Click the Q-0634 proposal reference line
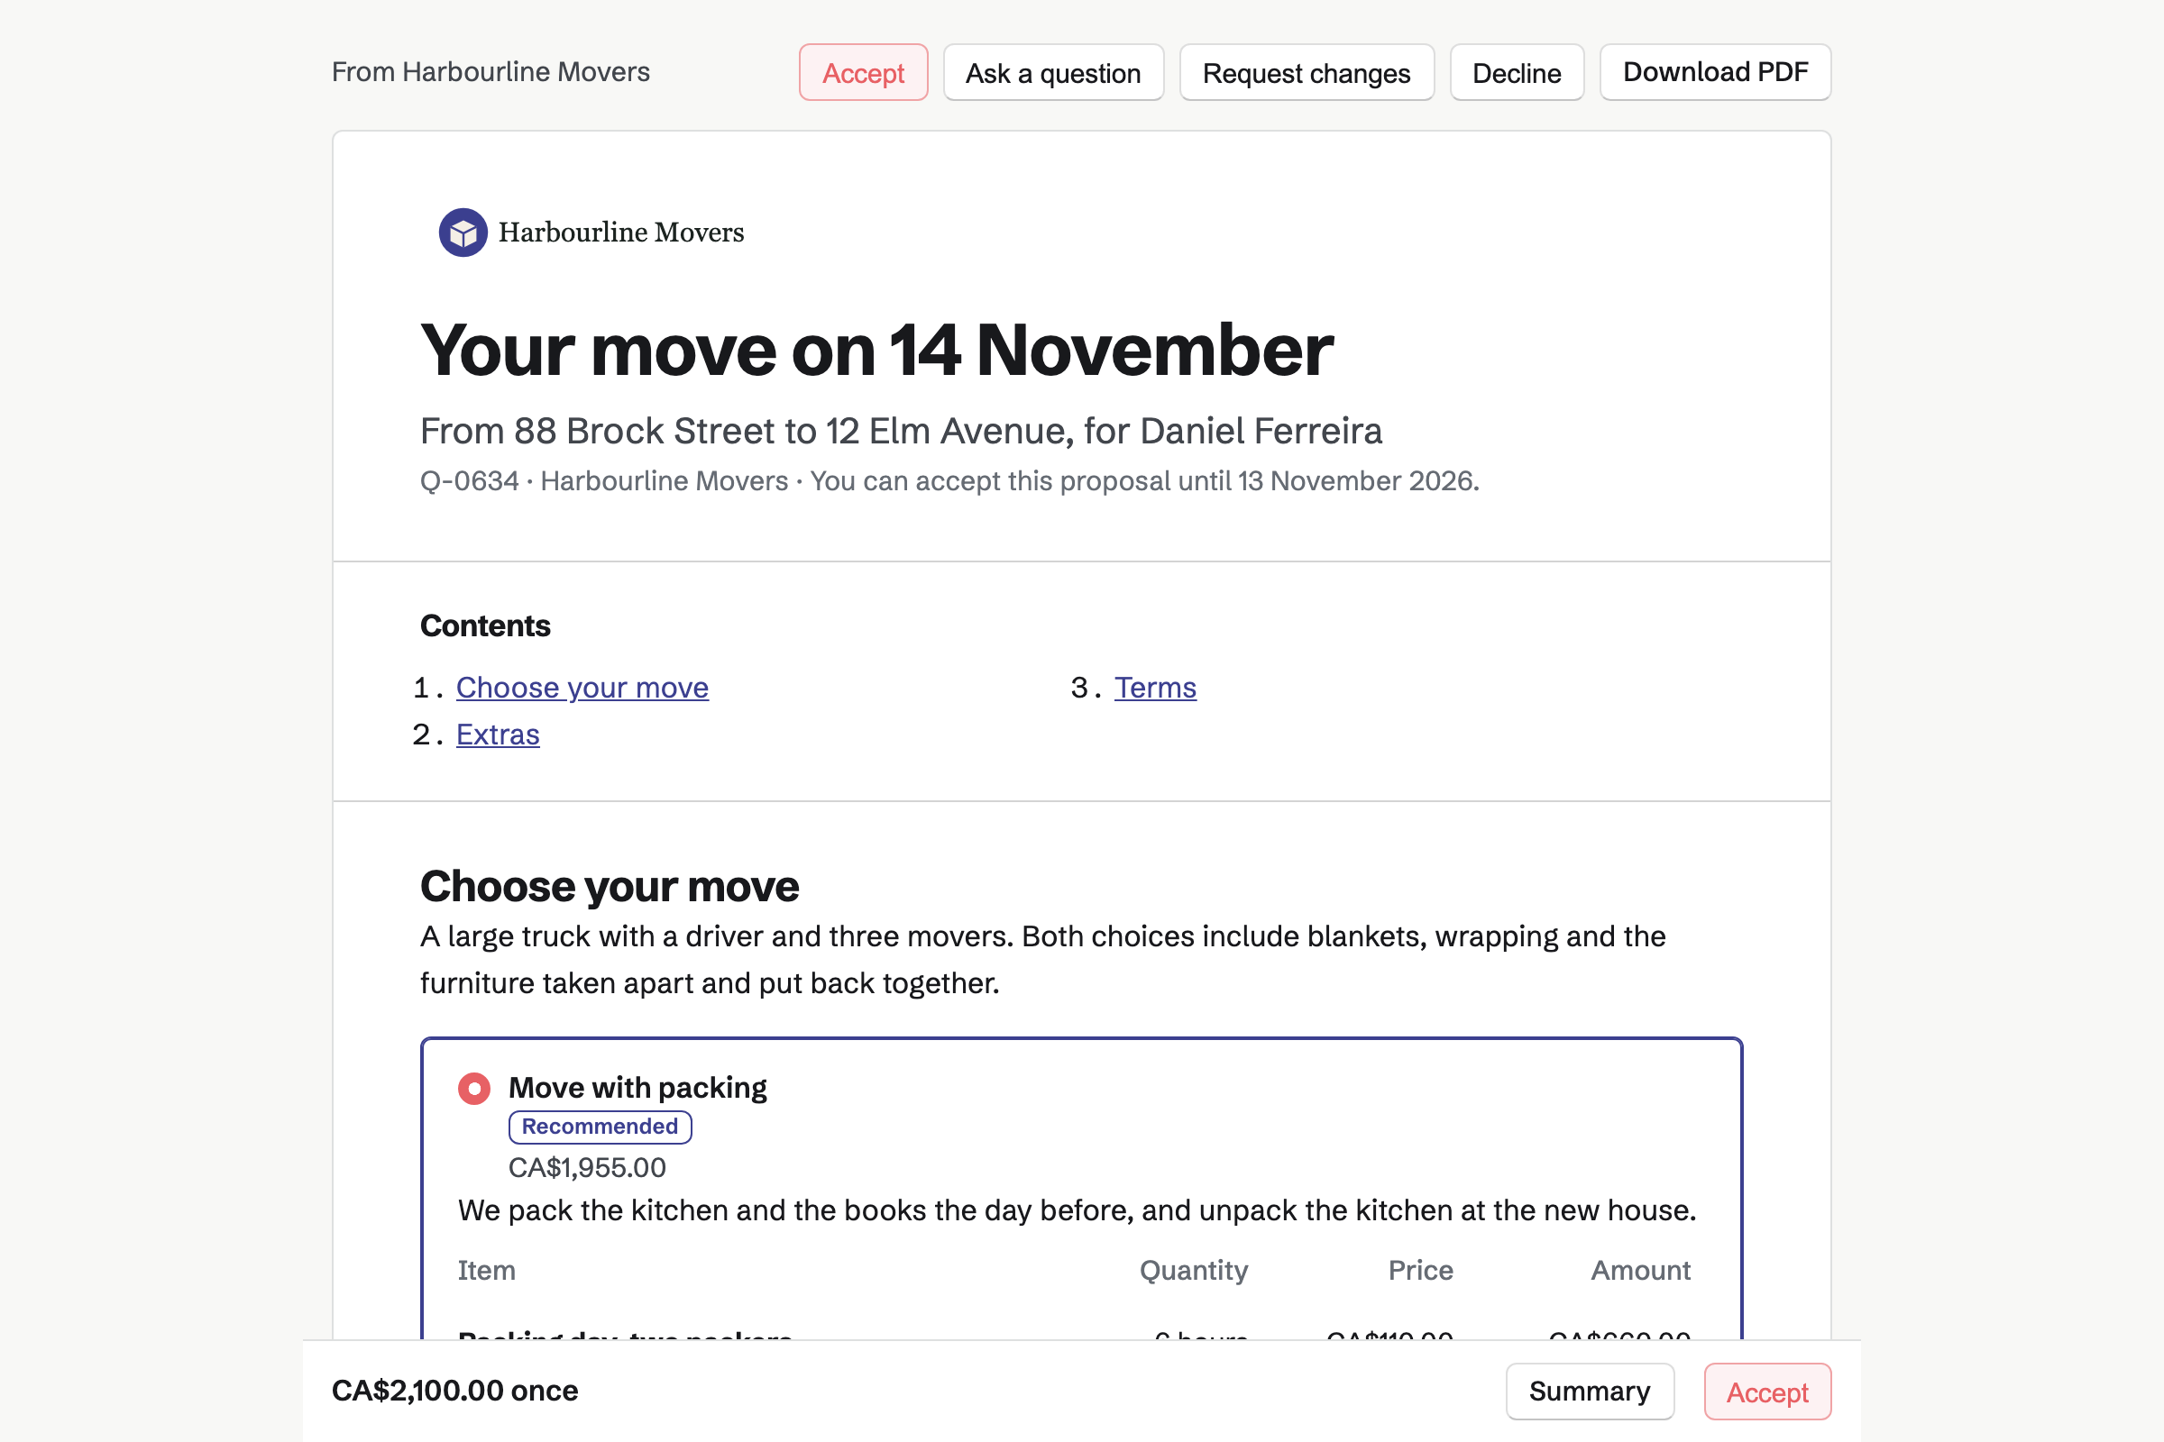This screenshot has width=2164, height=1442. click(949, 481)
